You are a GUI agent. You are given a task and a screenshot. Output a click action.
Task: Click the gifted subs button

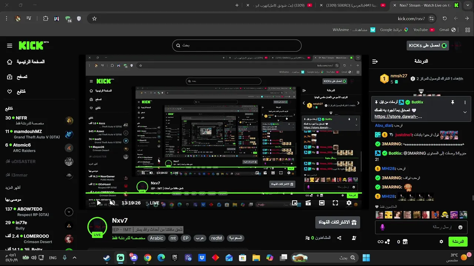[x=337, y=222]
